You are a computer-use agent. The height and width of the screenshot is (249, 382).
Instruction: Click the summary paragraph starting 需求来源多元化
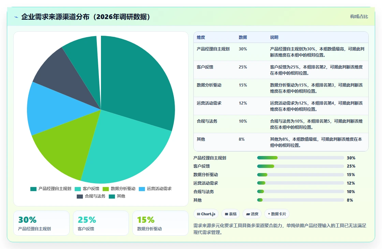[x=280, y=229]
